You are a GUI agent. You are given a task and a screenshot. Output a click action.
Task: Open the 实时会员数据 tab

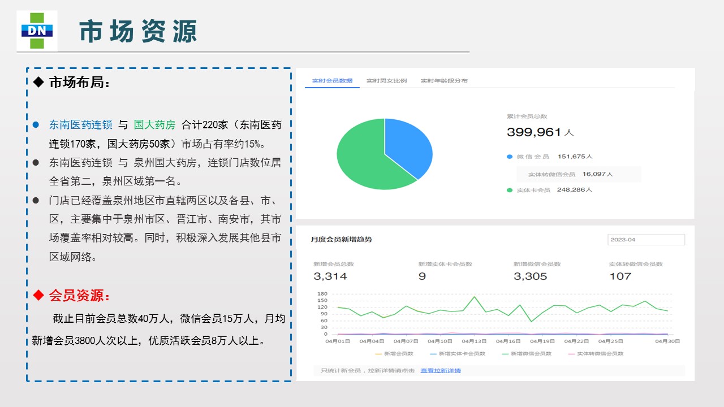(x=333, y=81)
